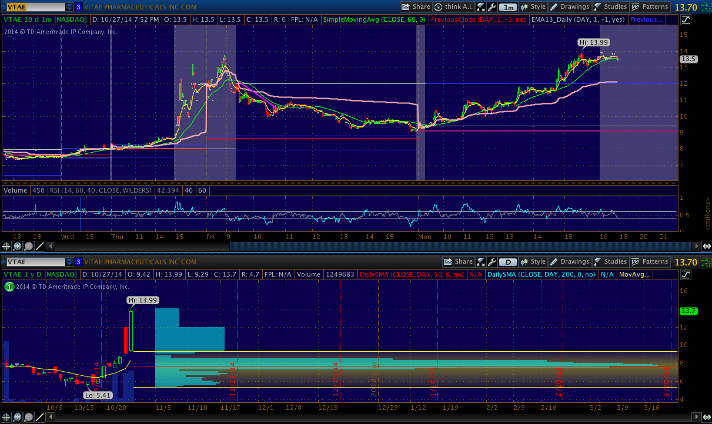This screenshot has height=424, width=712.
Task: Click the wrench chart settings icon in upper toolbar
Action: coord(492,7)
